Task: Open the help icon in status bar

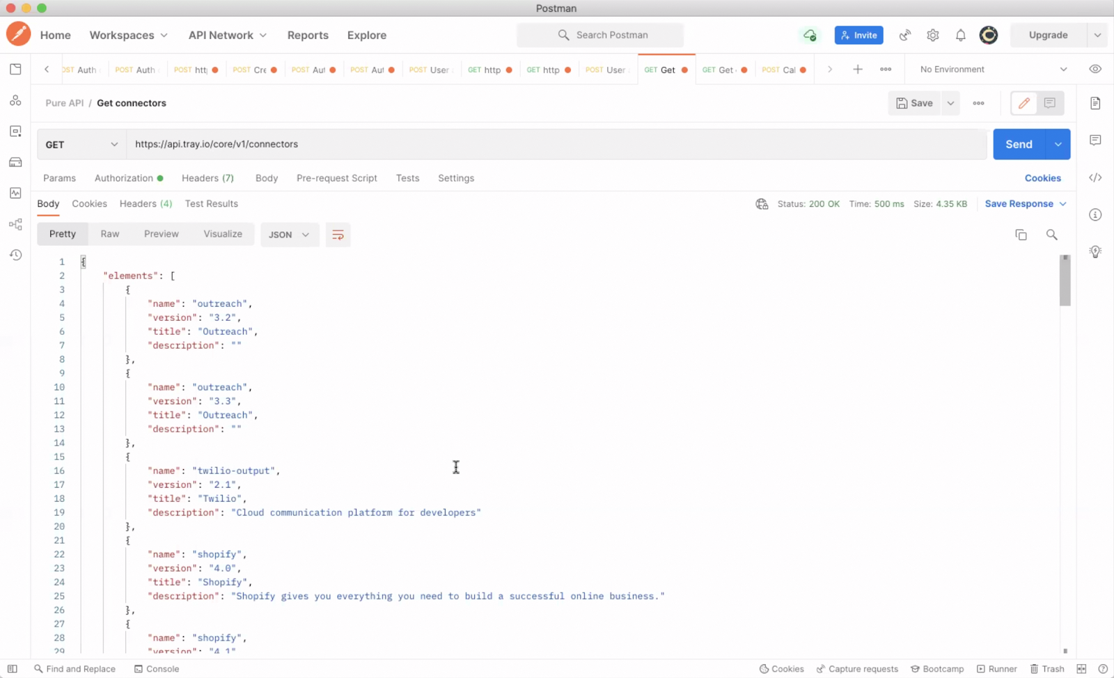Action: [1103, 669]
